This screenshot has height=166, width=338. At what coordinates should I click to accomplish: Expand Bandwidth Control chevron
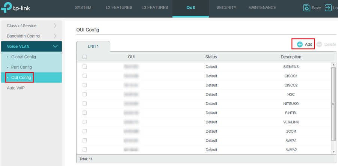[x=55, y=36]
